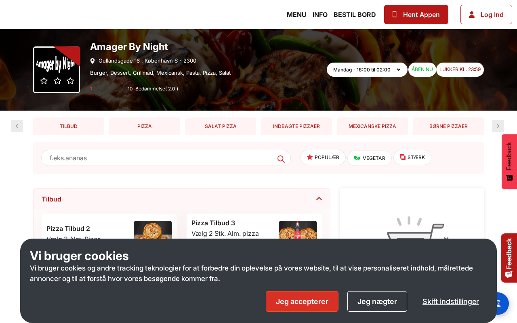The image size is (517, 323).
Task: Click the Hent Appen button
Action: (416, 15)
